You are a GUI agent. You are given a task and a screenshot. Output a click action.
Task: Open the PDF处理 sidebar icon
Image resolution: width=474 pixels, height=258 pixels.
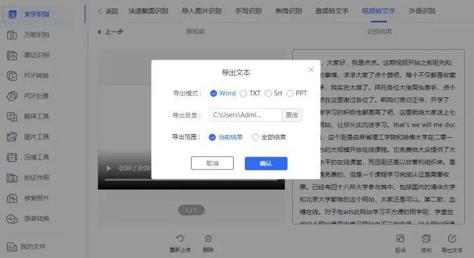12,96
